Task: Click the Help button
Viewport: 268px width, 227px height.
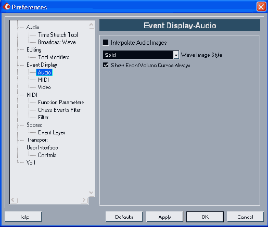Action: (23, 217)
